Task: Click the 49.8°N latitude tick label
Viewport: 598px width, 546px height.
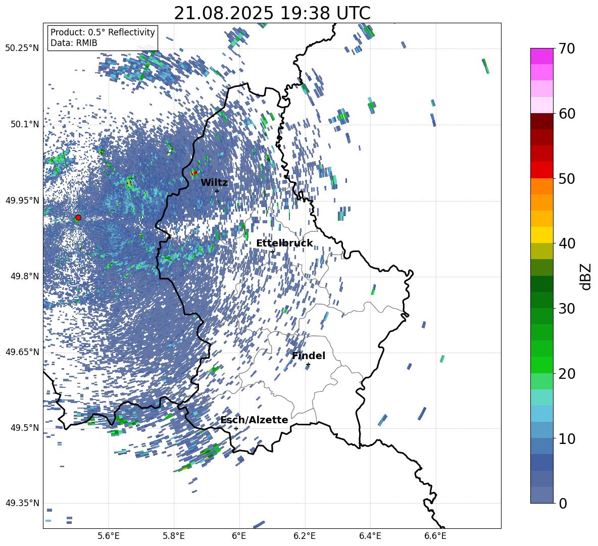Action: [x=25, y=276]
